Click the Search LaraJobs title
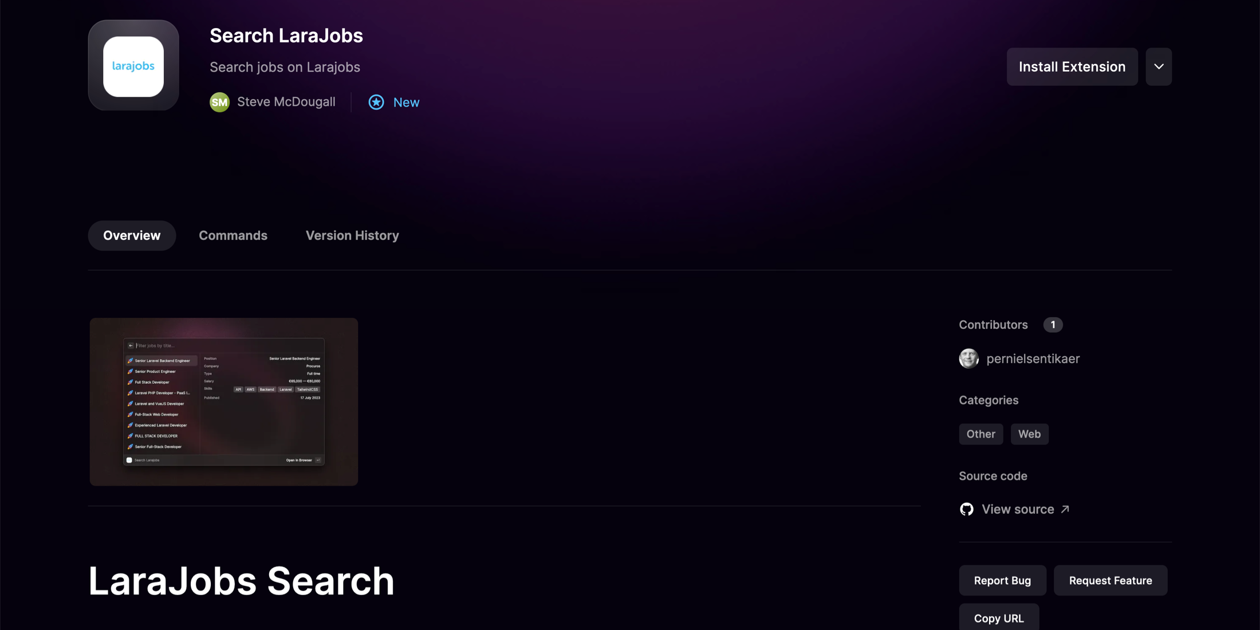1260x630 pixels. coord(286,36)
